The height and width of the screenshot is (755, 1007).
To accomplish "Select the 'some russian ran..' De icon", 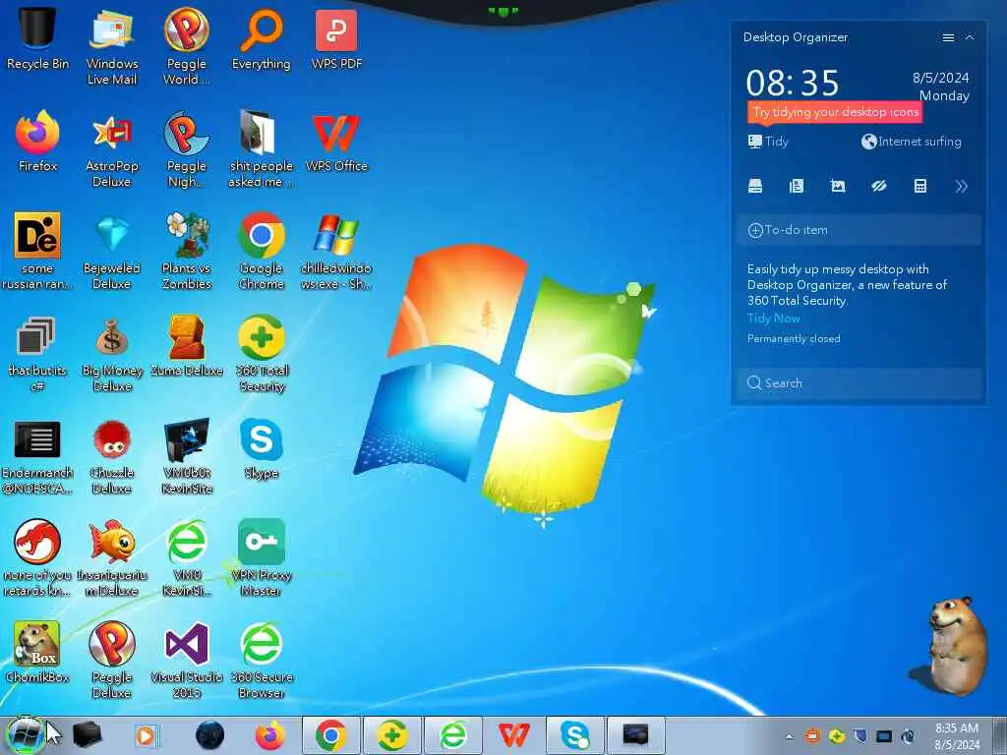I will (x=37, y=252).
